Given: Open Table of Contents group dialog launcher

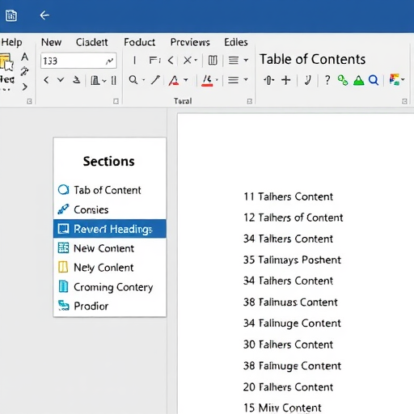Looking at the screenshot, I should pos(404,101).
